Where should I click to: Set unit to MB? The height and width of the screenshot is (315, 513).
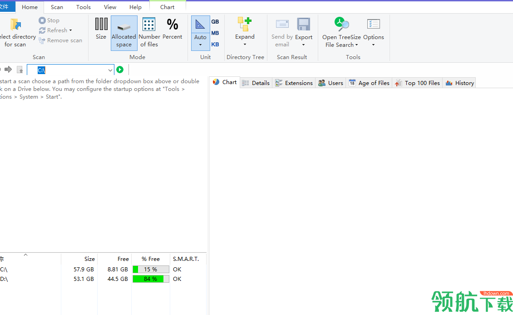(x=215, y=33)
